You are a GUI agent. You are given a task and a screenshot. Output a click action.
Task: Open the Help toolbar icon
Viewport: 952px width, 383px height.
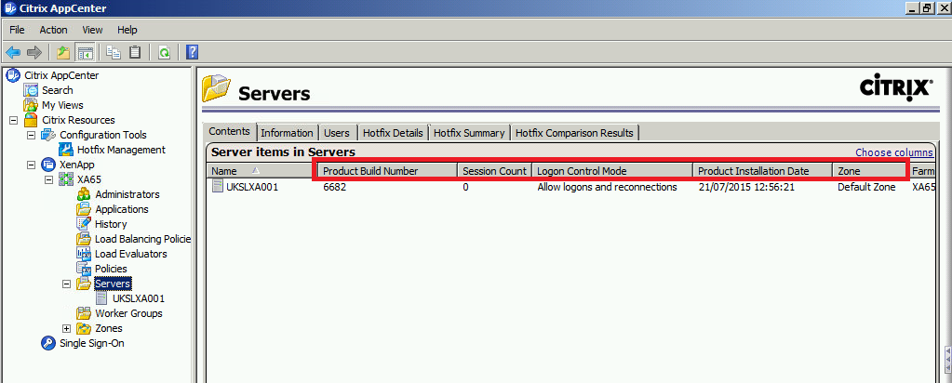[x=192, y=52]
